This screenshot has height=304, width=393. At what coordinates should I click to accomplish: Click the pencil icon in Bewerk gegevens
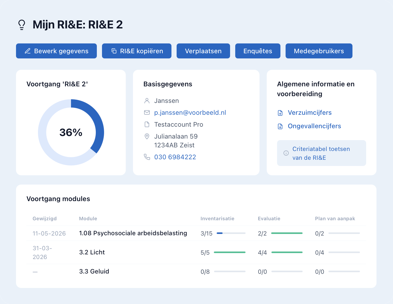click(x=28, y=51)
